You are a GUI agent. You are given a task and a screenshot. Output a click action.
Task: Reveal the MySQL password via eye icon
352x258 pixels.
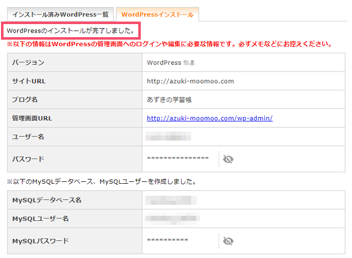coord(228,241)
